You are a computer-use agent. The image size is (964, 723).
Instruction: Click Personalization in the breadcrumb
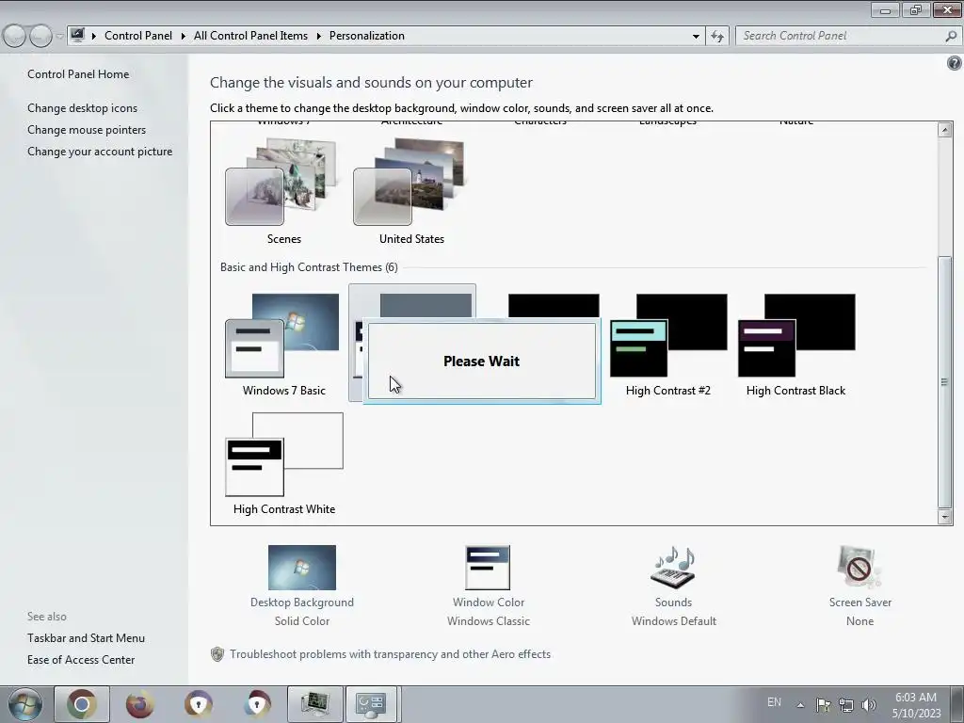point(367,36)
